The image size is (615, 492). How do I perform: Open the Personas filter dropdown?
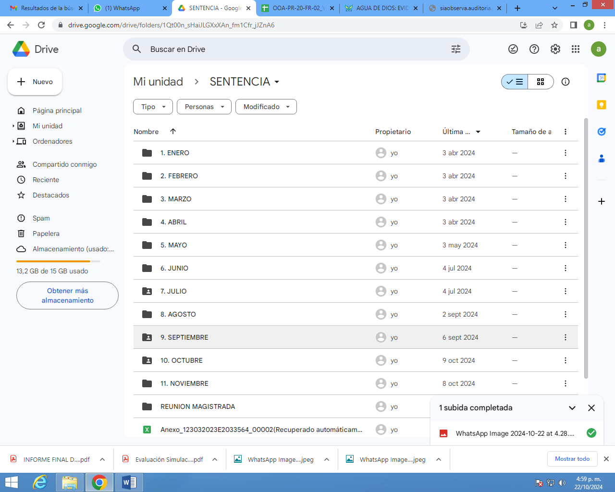pyautogui.click(x=204, y=107)
